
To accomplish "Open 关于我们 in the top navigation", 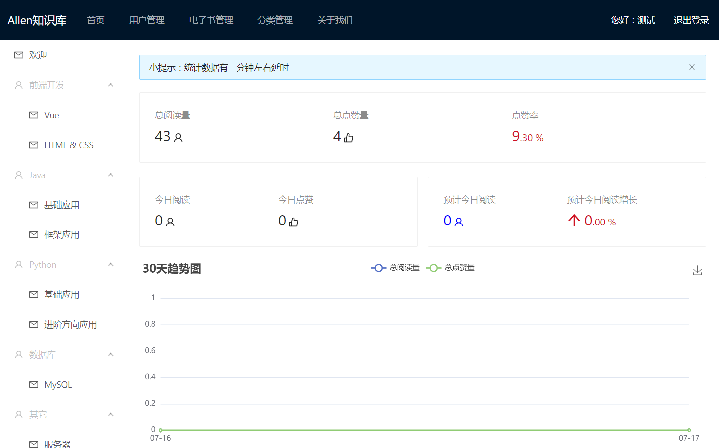I will pos(335,20).
